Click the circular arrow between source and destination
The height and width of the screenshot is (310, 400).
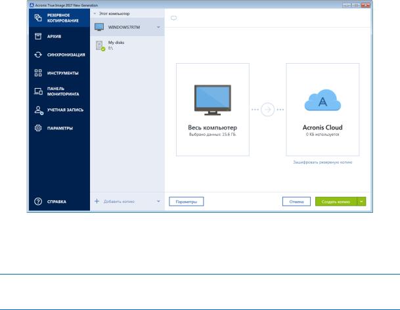pyautogui.click(x=267, y=110)
